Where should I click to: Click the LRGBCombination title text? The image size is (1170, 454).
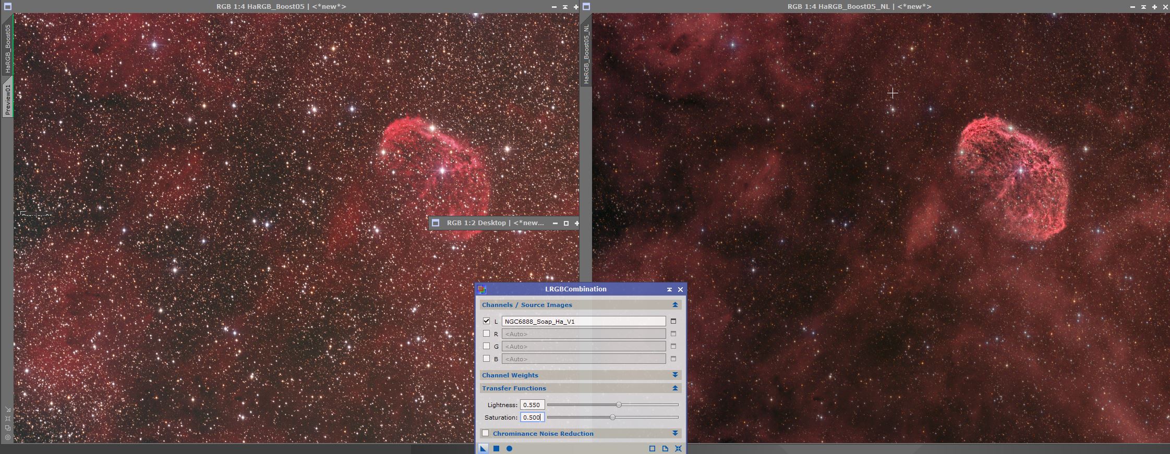tap(576, 289)
